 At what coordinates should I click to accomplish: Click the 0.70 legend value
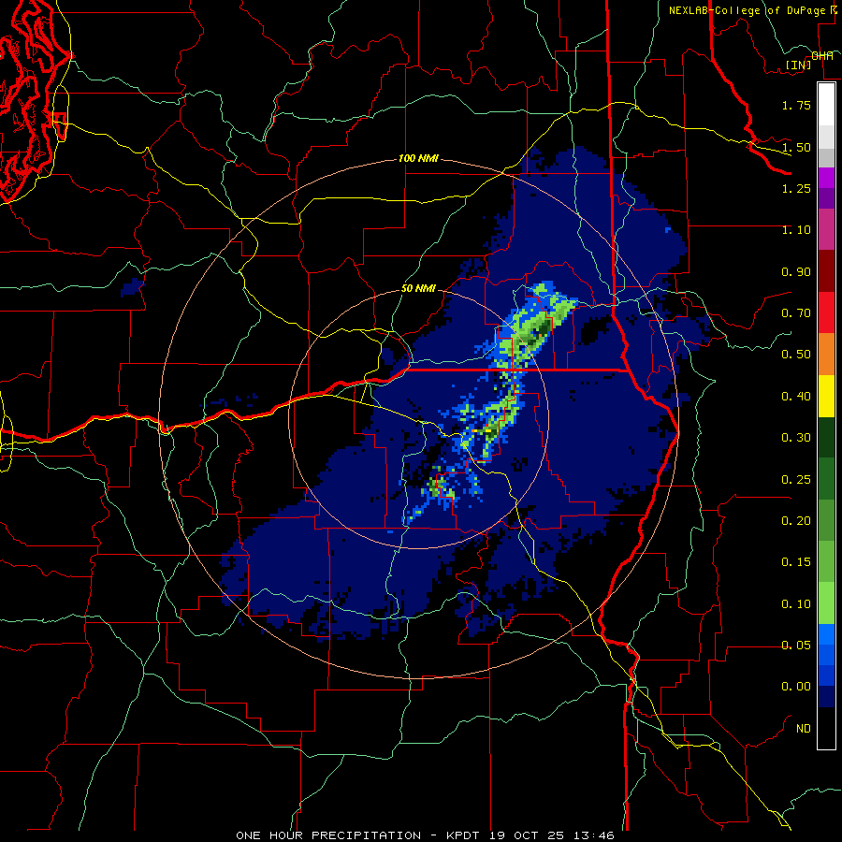click(796, 313)
